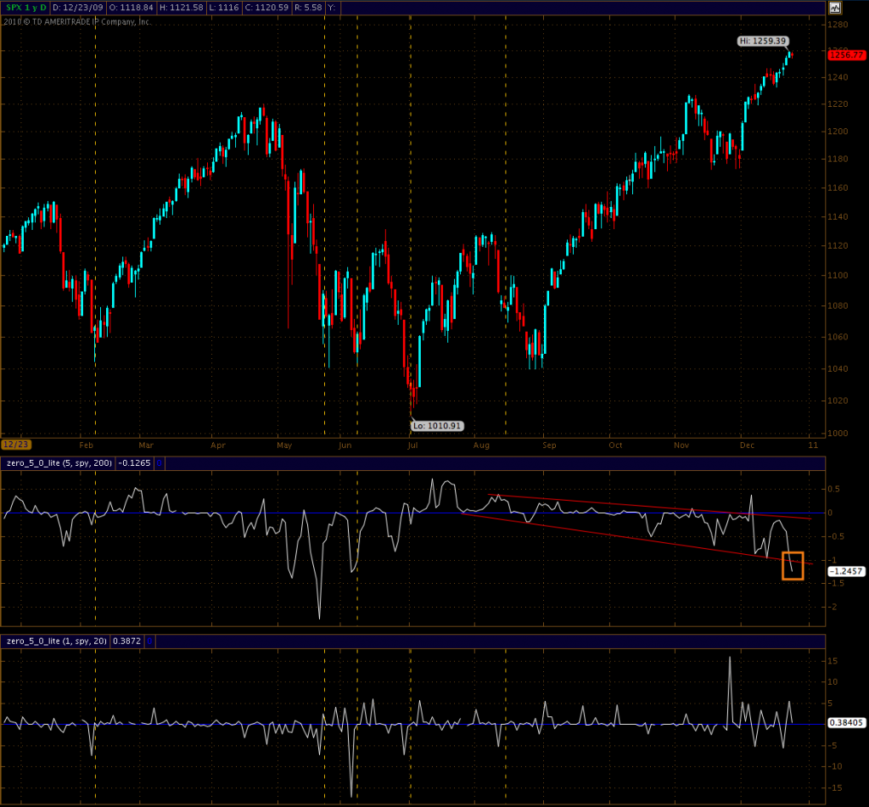Click the 15 label on bottom indicator axis

[x=833, y=661]
